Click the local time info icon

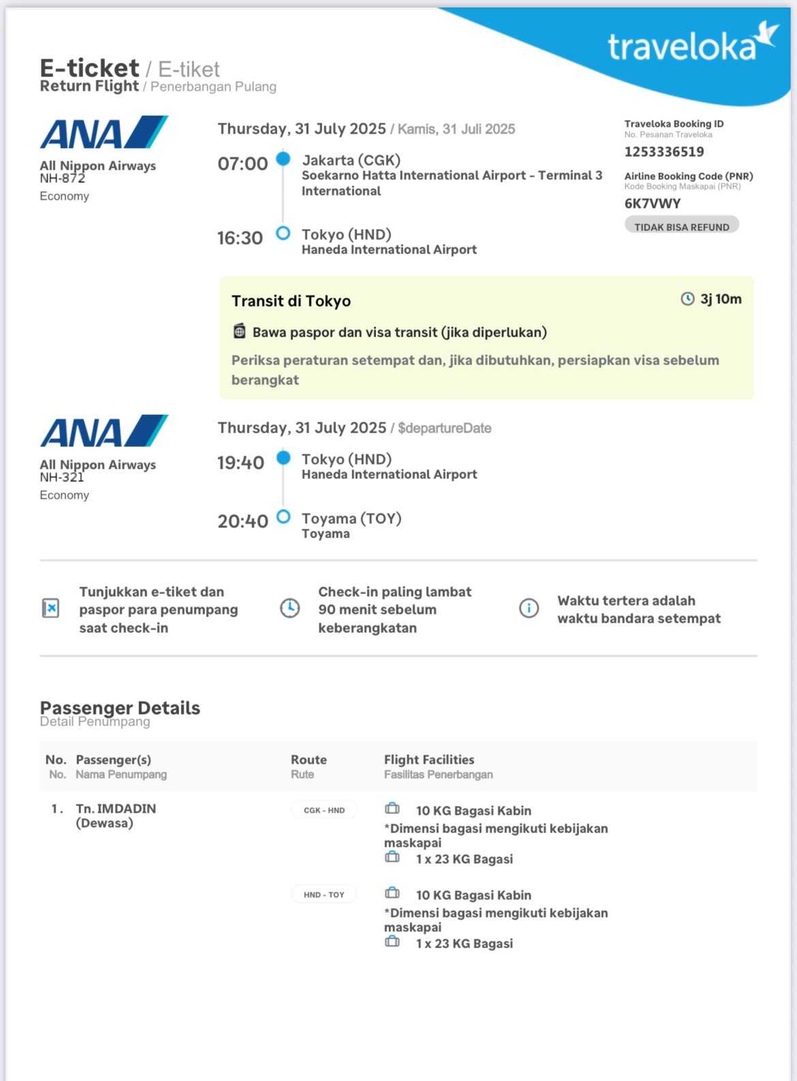pyautogui.click(x=529, y=608)
